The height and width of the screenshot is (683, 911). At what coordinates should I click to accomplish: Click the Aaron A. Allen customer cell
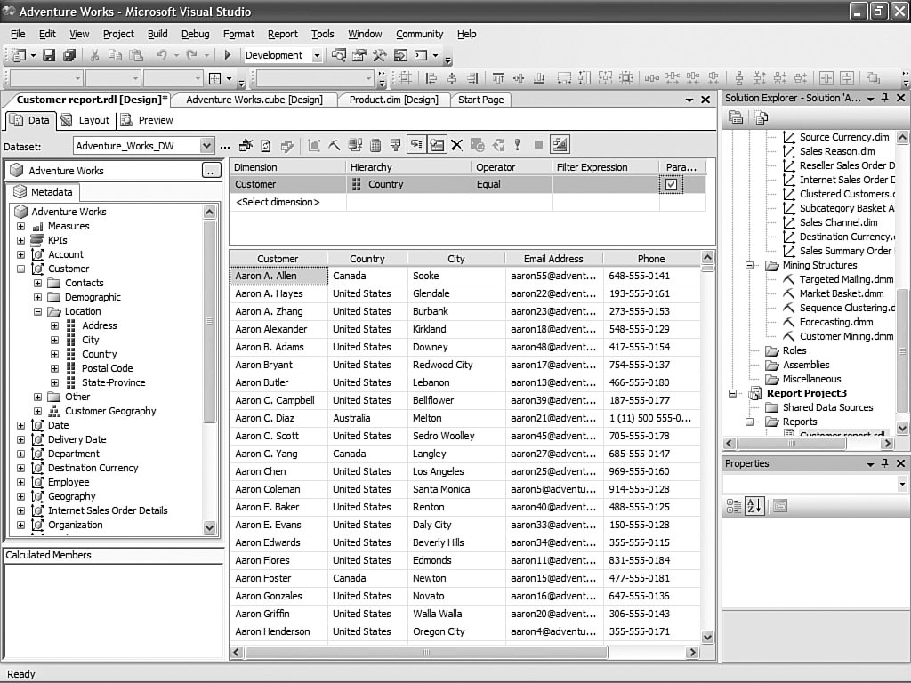pyautogui.click(x=278, y=276)
